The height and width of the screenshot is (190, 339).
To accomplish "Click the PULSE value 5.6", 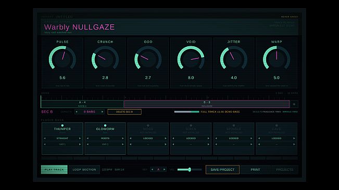I will [x=62, y=78].
